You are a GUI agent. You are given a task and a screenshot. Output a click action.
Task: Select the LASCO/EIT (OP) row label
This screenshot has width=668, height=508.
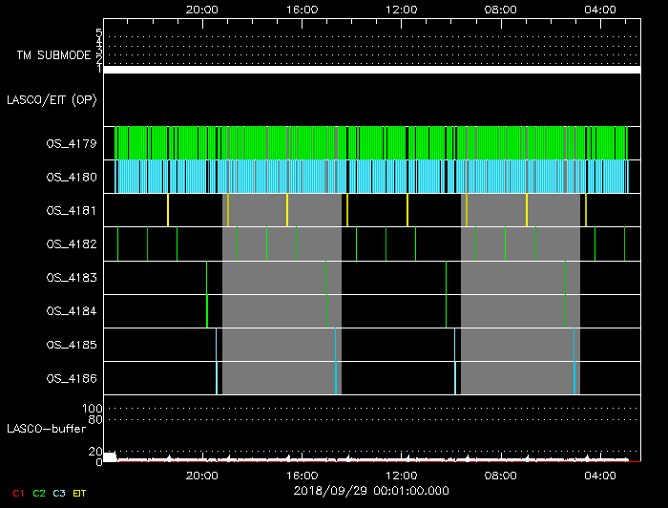[53, 99]
